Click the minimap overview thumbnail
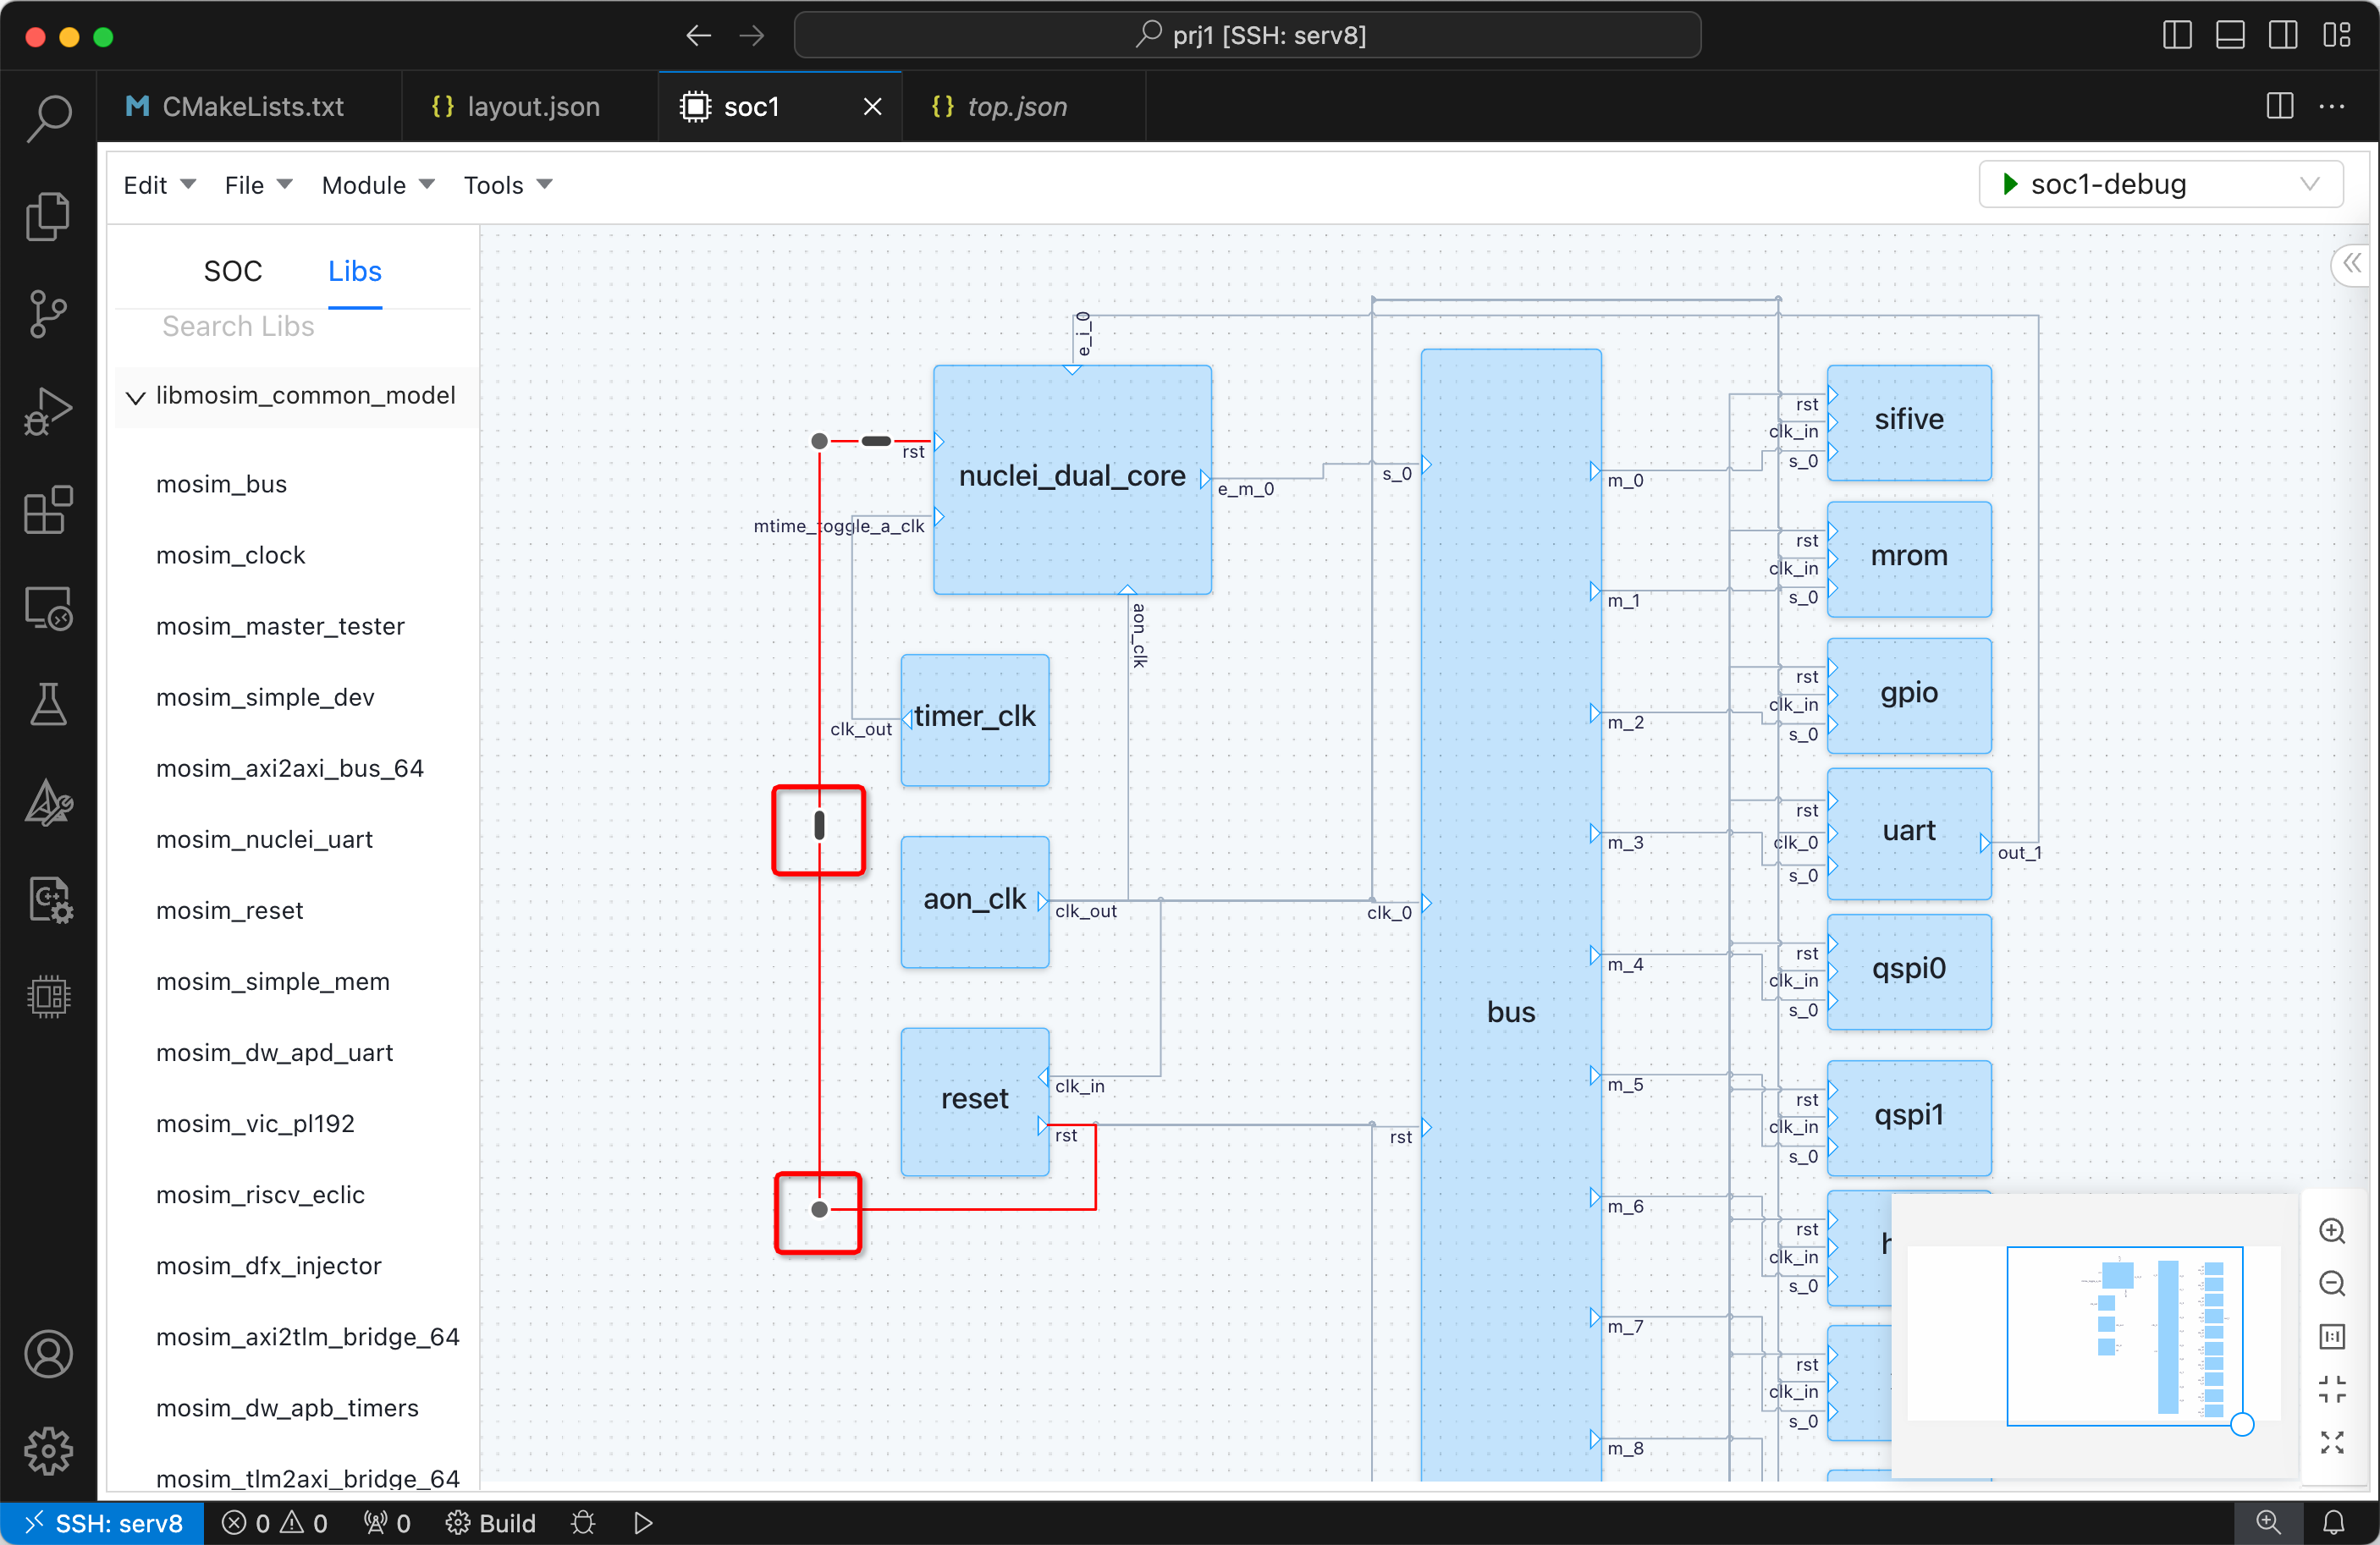The height and width of the screenshot is (1545, 2380). (2096, 1334)
